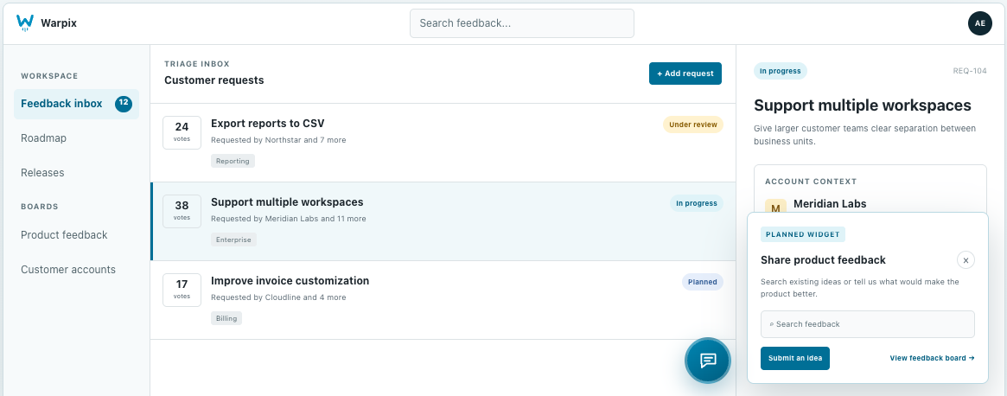
Task: Click the Reporting tag
Action: pyautogui.click(x=233, y=161)
